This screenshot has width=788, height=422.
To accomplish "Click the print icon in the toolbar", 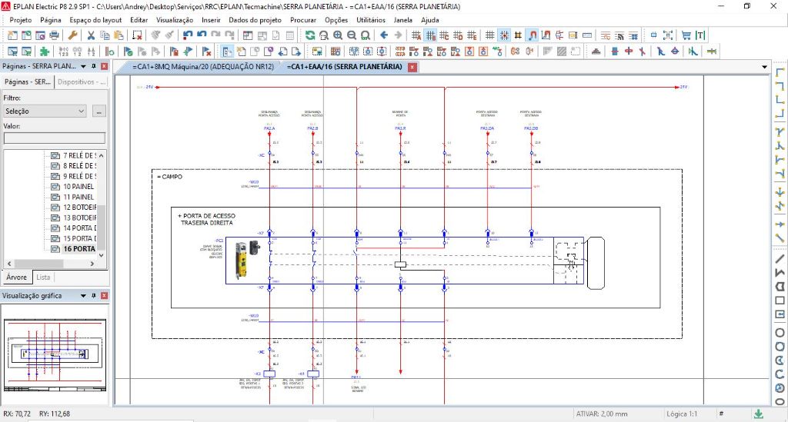I will point(55,35).
